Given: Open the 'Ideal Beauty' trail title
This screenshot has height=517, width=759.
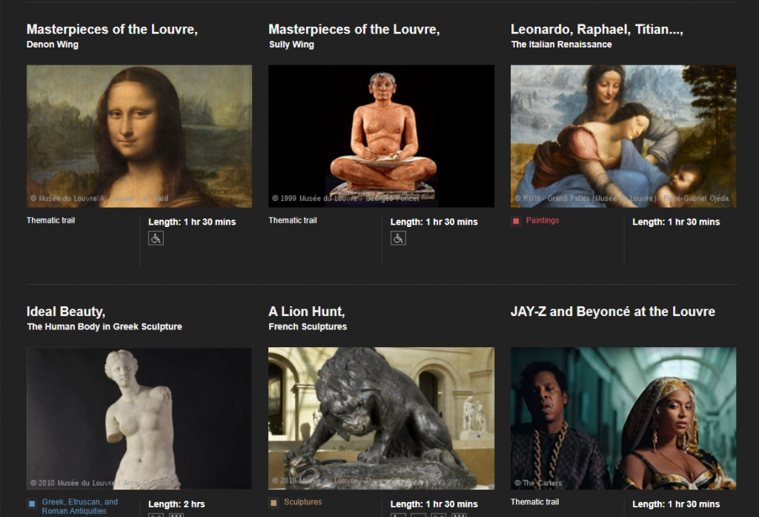Looking at the screenshot, I should [66, 312].
